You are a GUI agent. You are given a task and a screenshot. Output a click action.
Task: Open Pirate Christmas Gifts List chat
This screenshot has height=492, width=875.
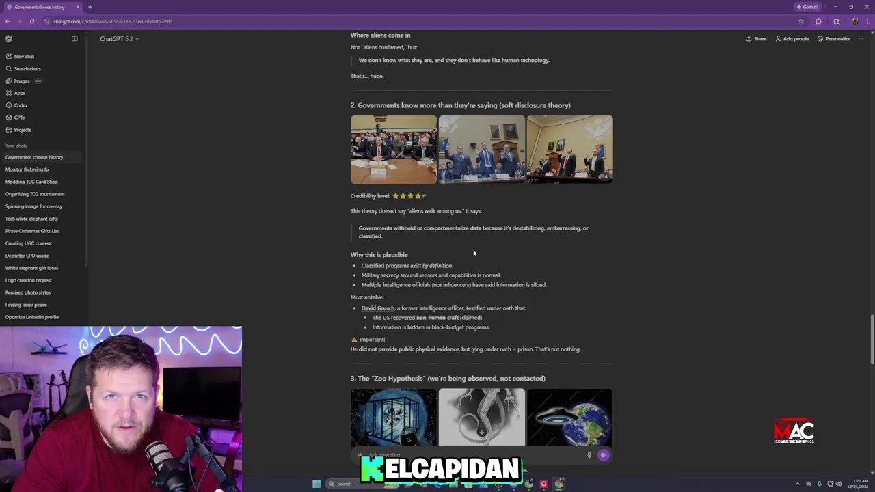pyautogui.click(x=32, y=231)
